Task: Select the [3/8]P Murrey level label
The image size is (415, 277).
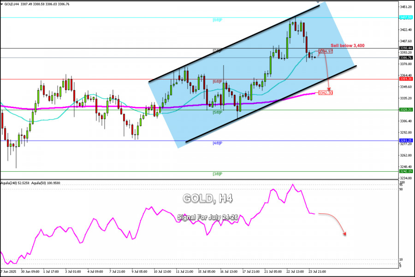Action: point(217,174)
